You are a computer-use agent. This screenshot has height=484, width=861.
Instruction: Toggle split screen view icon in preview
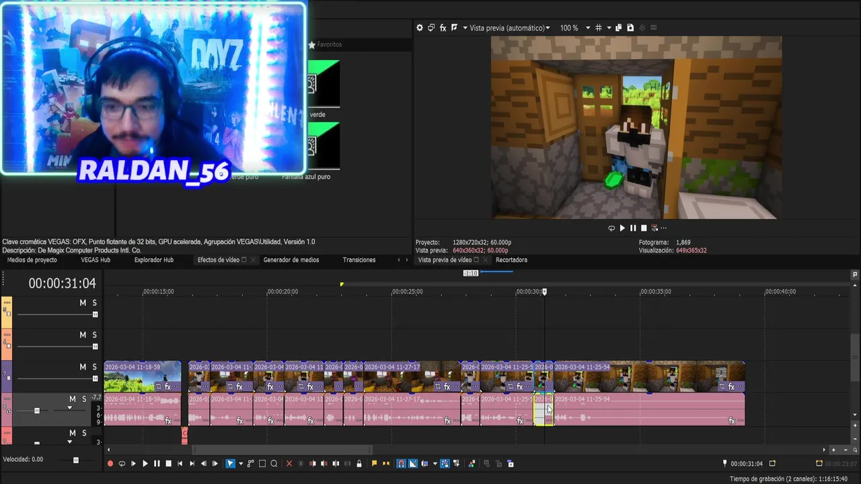tap(454, 28)
